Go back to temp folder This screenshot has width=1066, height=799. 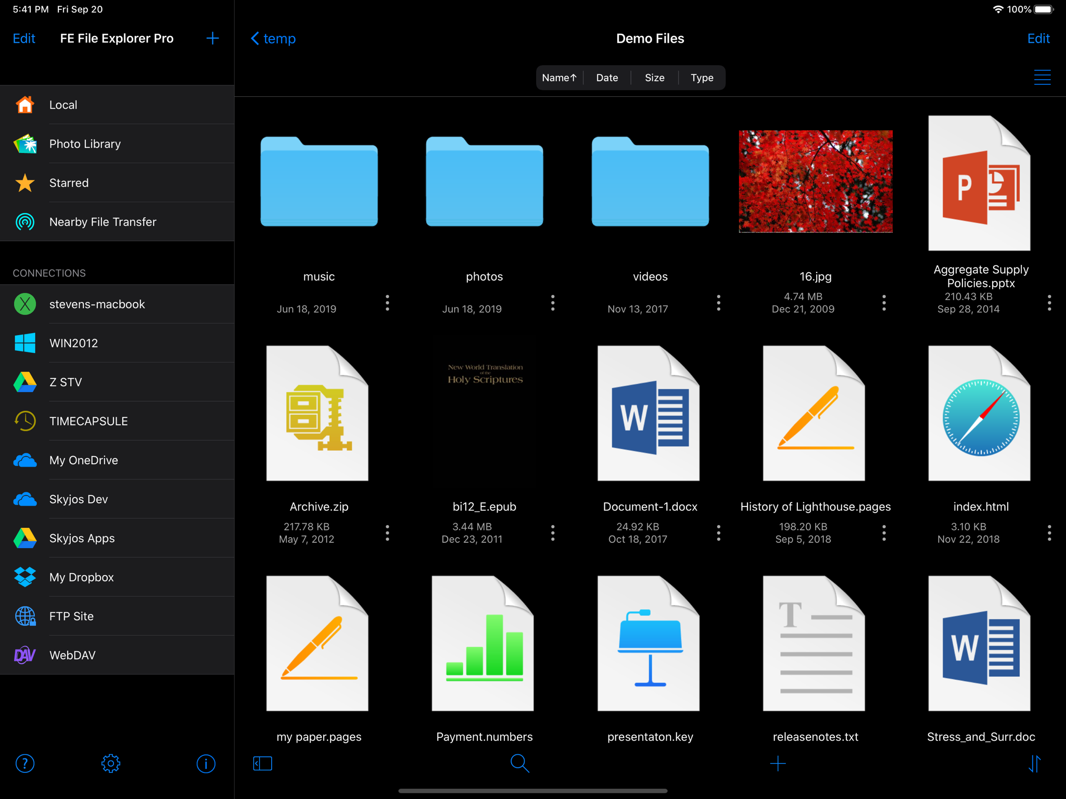[x=273, y=39]
